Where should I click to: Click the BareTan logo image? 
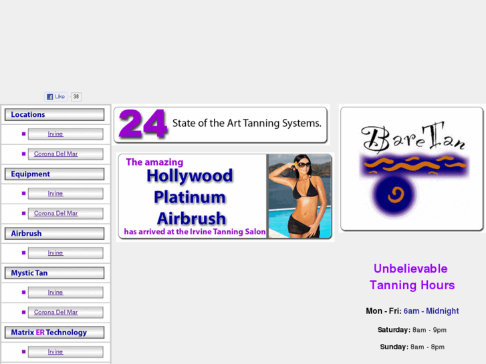pyautogui.click(x=412, y=169)
